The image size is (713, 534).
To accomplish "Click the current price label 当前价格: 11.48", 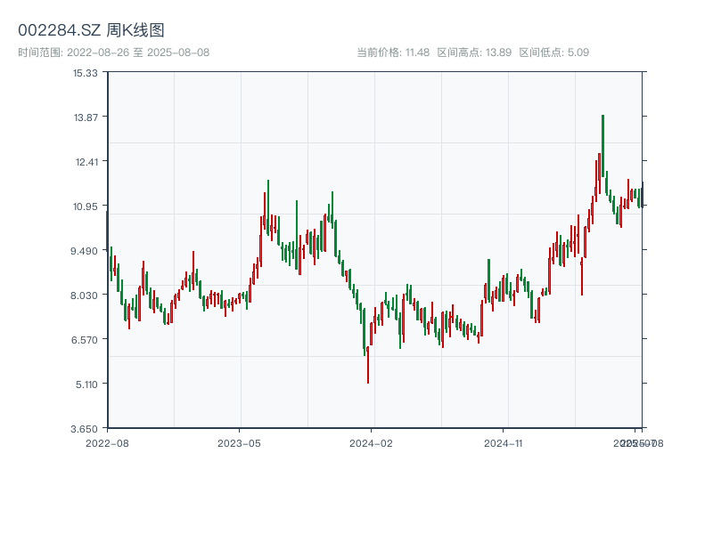I will coord(393,53).
